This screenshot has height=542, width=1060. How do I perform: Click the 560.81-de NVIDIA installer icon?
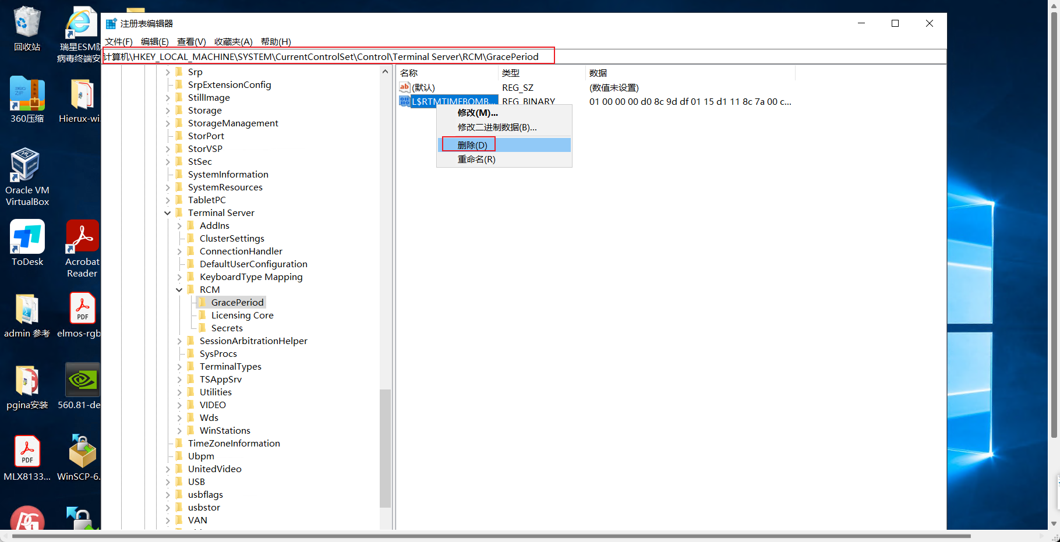click(x=82, y=379)
